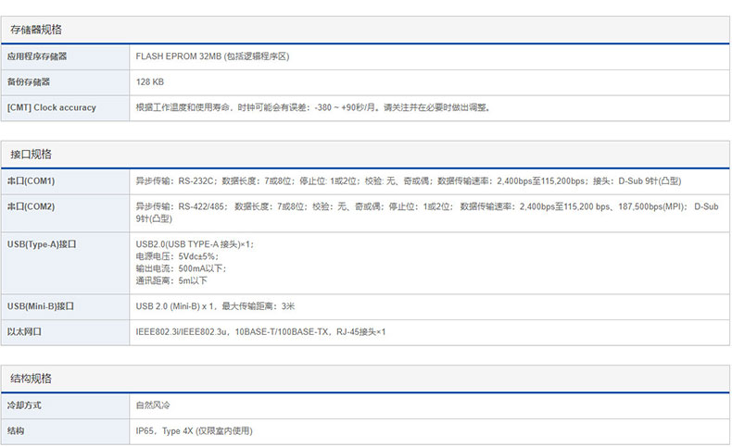Screen dimensions: 732x447
Task: Select the 备份存储器 row label
Action: 29,82
